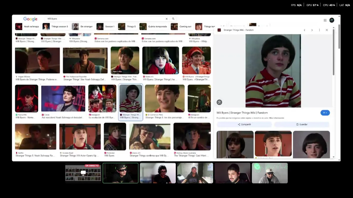This screenshot has width=353, height=198.
Task: Open the large preview image
Action: [273, 71]
